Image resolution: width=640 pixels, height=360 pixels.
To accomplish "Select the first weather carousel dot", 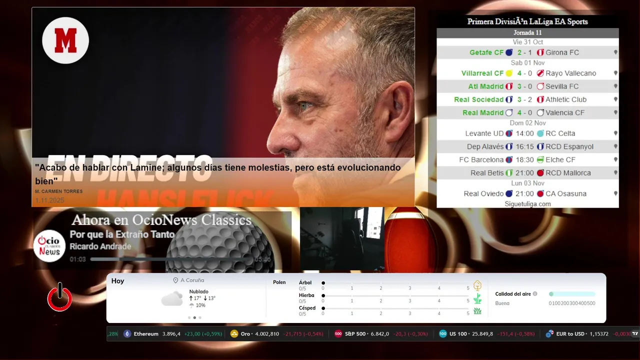I will click(189, 317).
